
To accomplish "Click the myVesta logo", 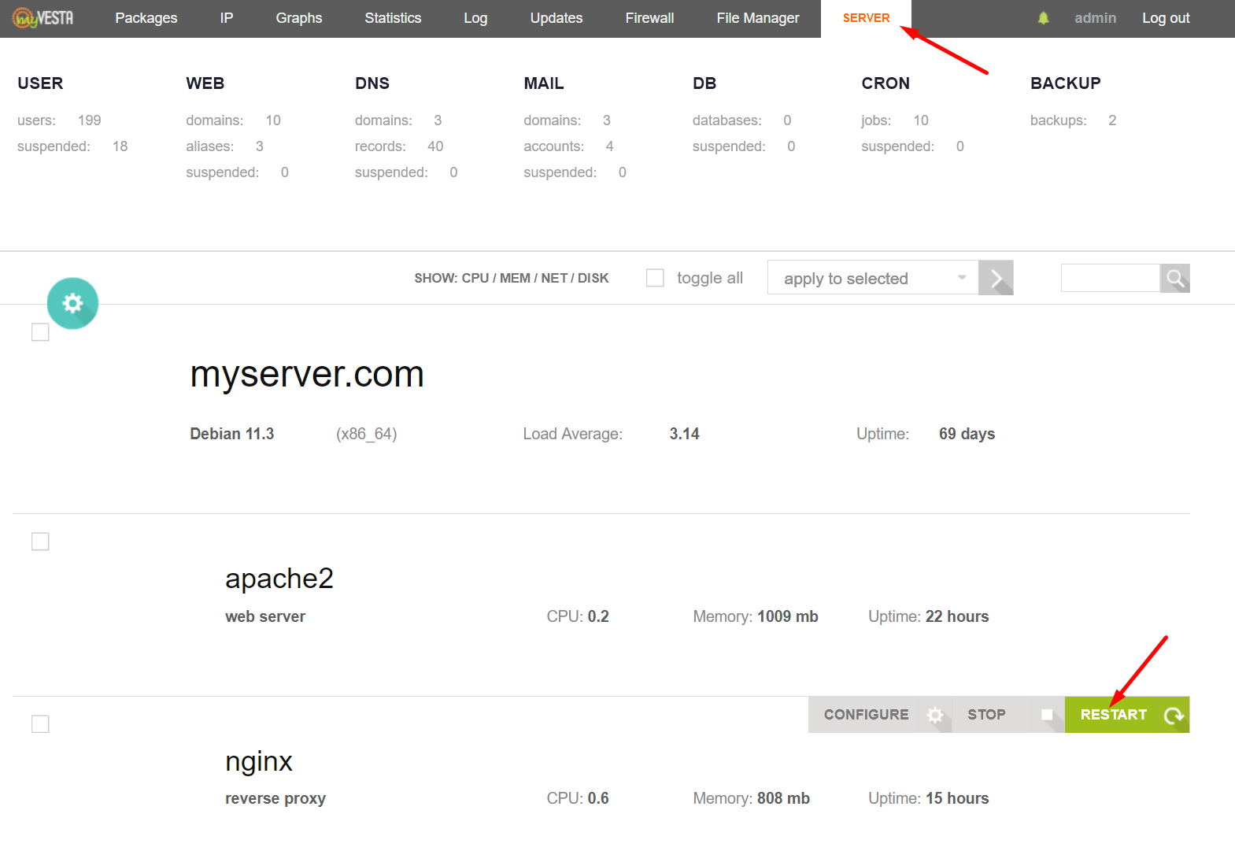I will (43, 17).
